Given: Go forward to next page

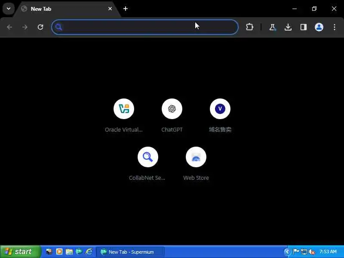Looking at the screenshot, I should 25,27.
